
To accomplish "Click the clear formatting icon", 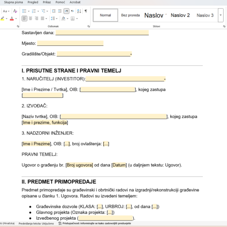I will pyautogui.click(x=15, y=11).
